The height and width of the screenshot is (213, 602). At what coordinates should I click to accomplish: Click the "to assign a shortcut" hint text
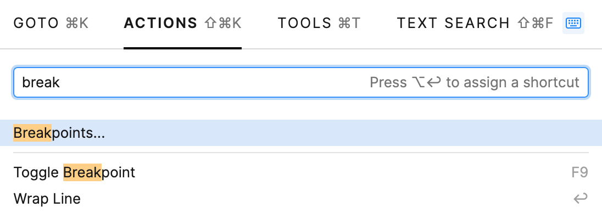pyautogui.click(x=512, y=82)
